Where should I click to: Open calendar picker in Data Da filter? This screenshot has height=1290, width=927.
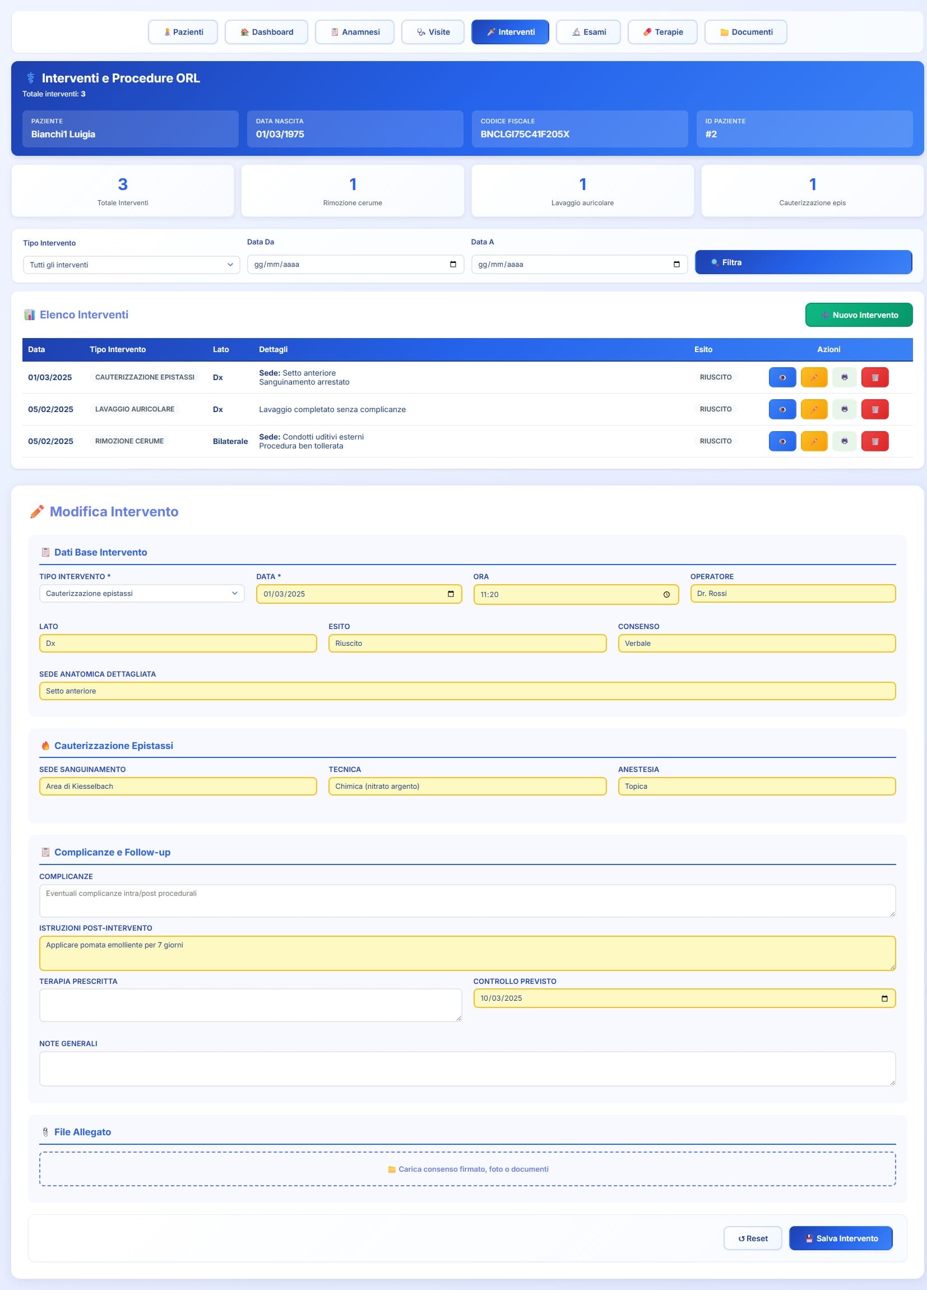click(x=453, y=264)
